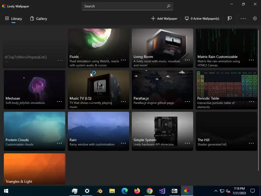Open Lively settings via the gear icon
This screenshot has height=196, width=261.
pyautogui.click(x=255, y=18)
